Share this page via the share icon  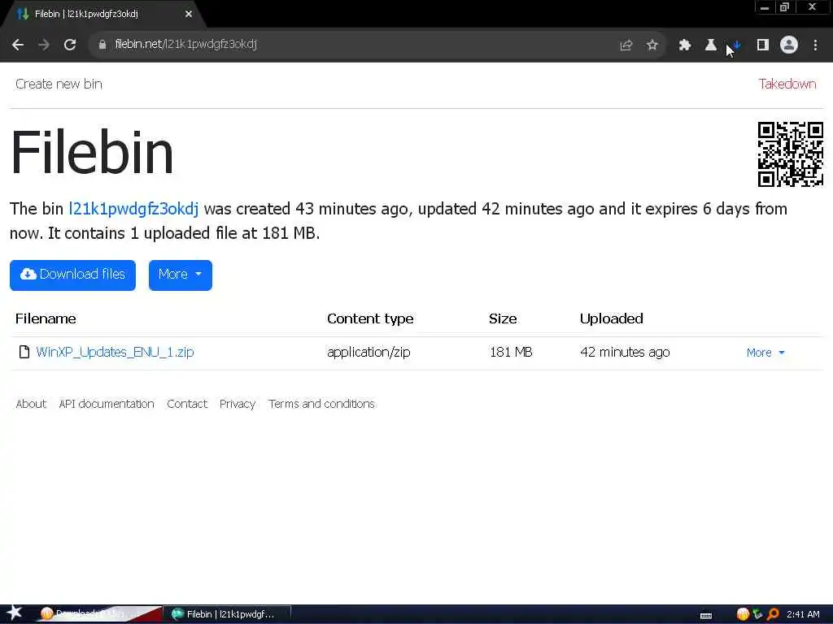[x=626, y=45]
